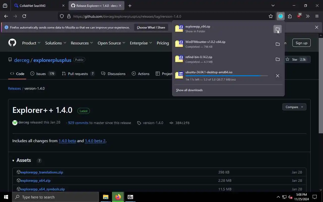Open the explorerplusplus repository link

pos(52,60)
